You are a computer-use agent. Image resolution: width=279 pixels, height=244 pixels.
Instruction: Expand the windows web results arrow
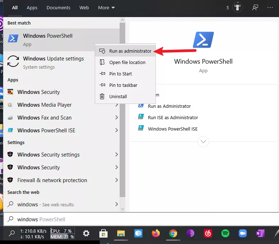116,204
